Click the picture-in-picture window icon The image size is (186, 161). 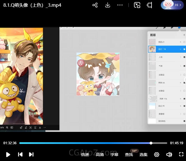[137, 5]
